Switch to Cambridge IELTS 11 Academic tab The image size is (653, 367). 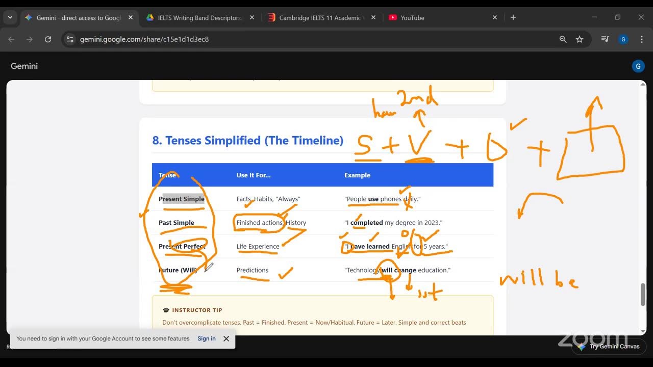coord(321,17)
